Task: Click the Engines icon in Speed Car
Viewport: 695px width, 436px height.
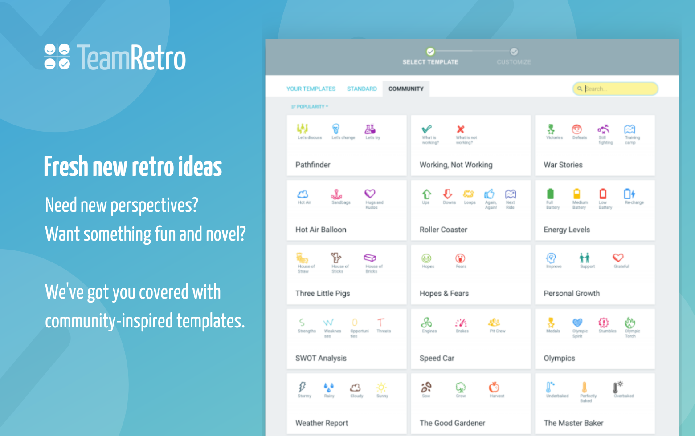Action: [426, 322]
